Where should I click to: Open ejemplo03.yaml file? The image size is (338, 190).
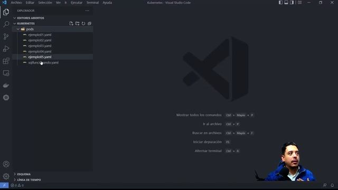point(53,46)
